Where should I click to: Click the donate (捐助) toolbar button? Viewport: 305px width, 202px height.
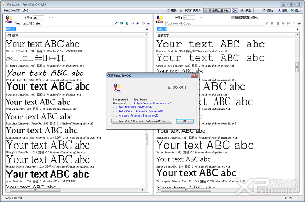pyautogui.click(x=268, y=10)
